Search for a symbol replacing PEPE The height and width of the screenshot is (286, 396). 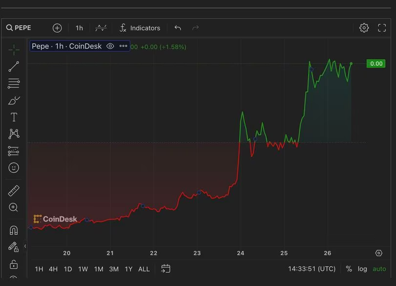click(20, 28)
